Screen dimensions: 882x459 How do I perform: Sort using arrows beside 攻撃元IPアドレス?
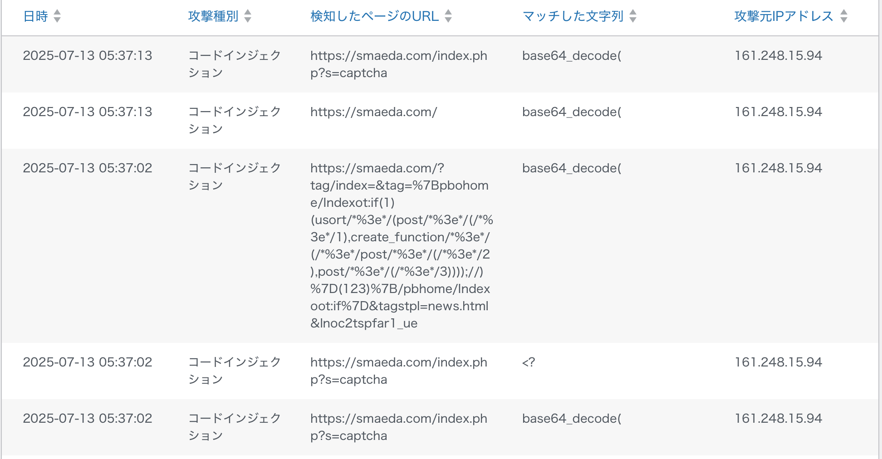point(844,16)
